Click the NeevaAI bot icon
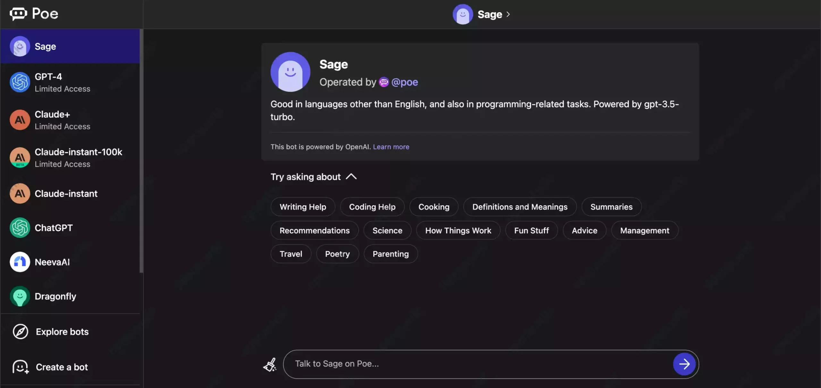821x388 pixels. click(20, 262)
